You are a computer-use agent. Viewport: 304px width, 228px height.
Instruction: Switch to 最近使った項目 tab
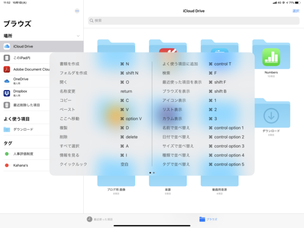tap(100, 219)
